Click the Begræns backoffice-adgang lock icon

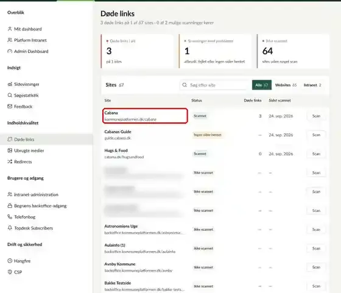tap(10, 205)
